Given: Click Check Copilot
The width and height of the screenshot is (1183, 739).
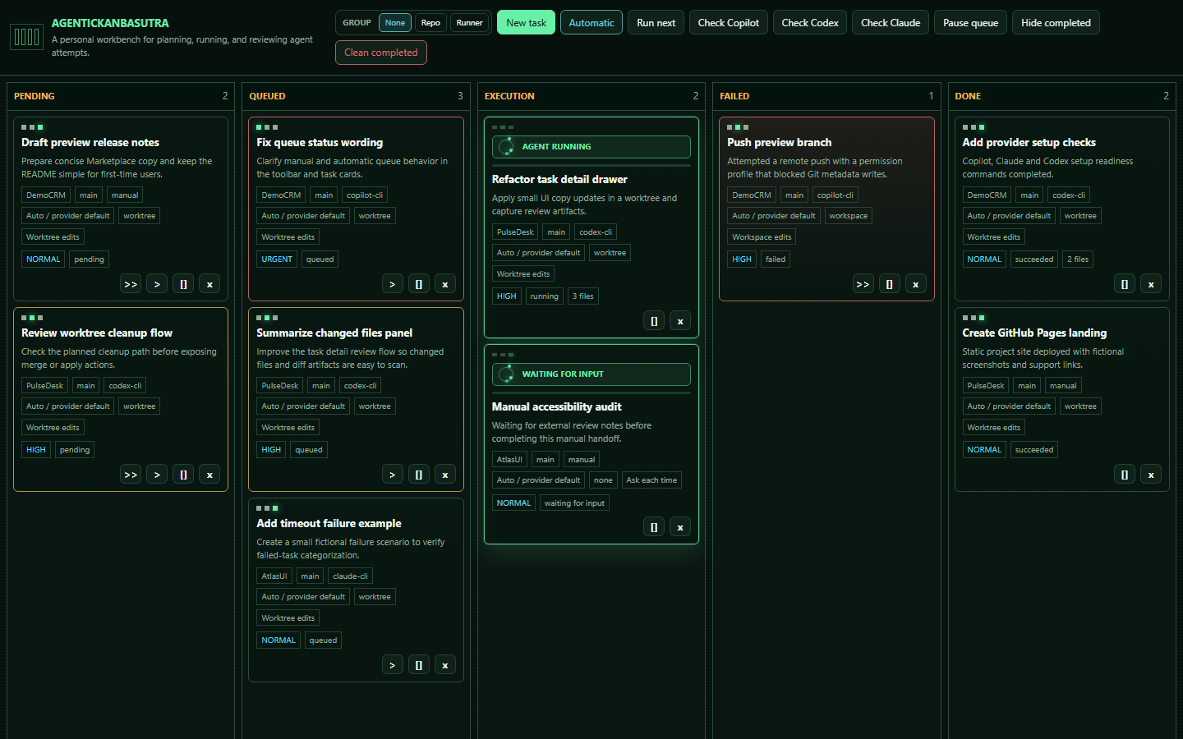Looking at the screenshot, I should pyautogui.click(x=729, y=23).
